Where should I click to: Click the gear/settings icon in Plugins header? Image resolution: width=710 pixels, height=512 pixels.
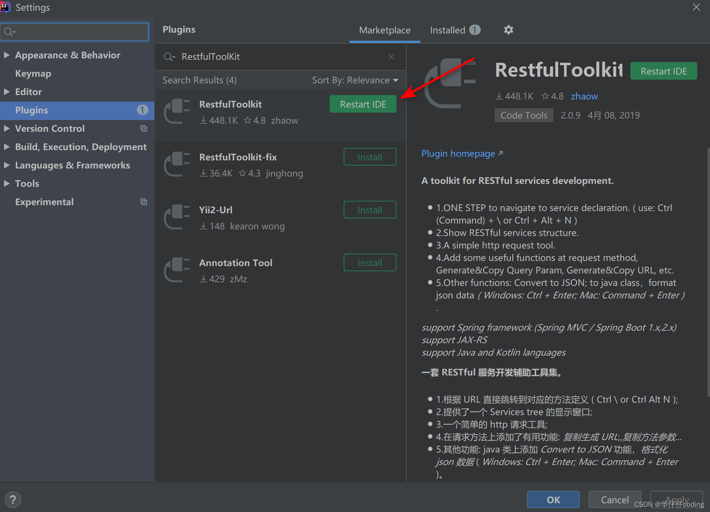[x=509, y=30]
